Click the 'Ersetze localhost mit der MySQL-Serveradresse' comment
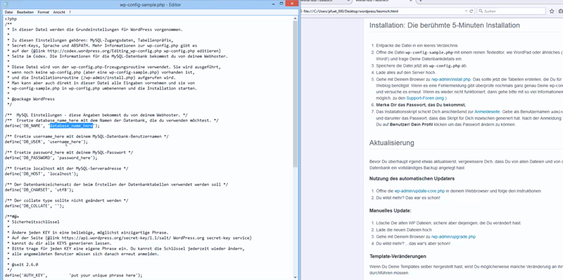The width and height of the screenshot is (563, 280). click(66, 169)
